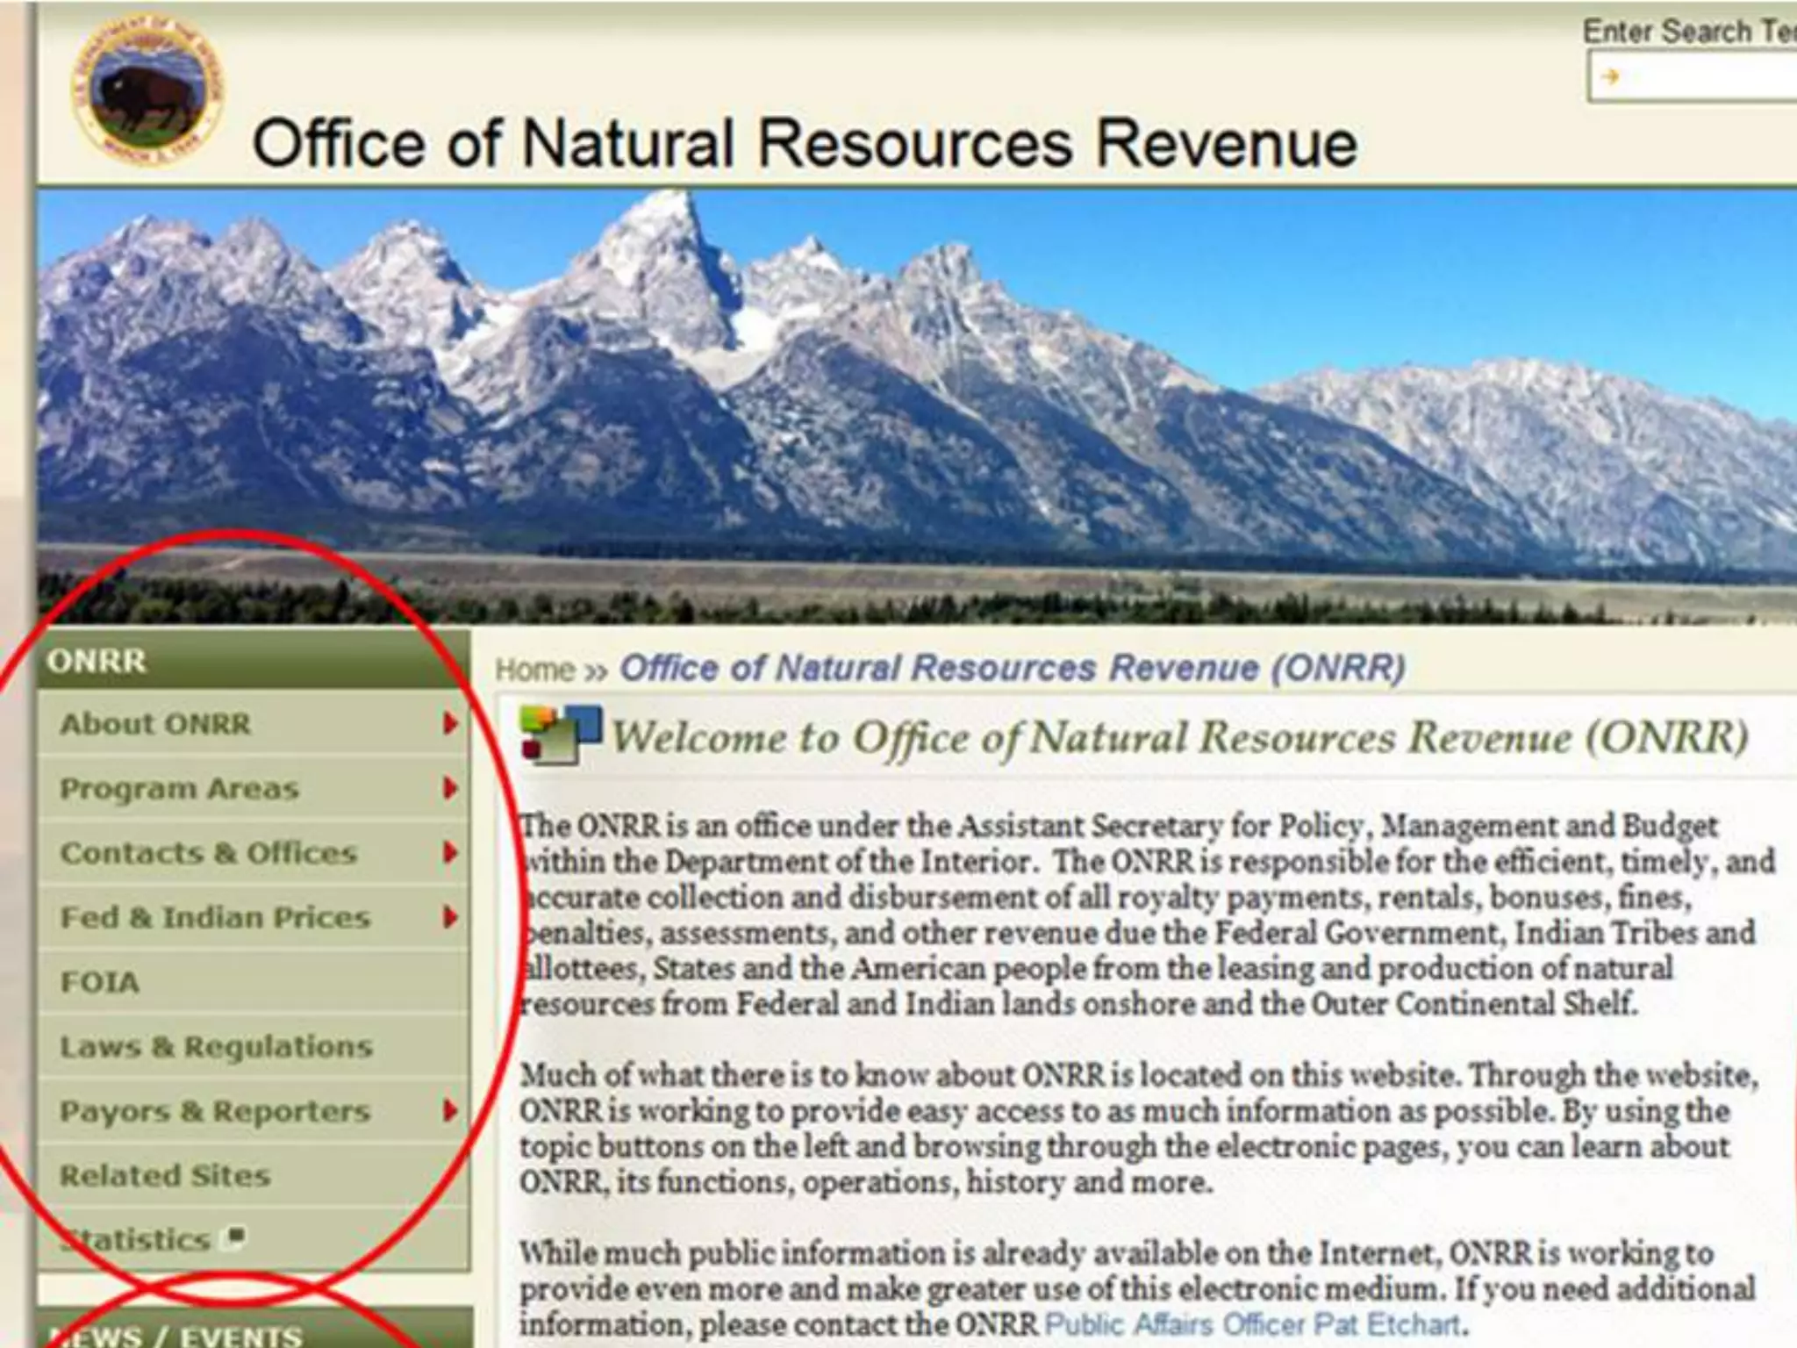Click the yellow arrow icon in search box
This screenshot has height=1348, width=1797.
(1609, 76)
